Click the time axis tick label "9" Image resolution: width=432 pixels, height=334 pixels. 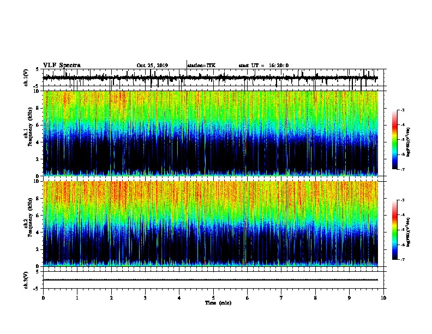tap(349, 298)
